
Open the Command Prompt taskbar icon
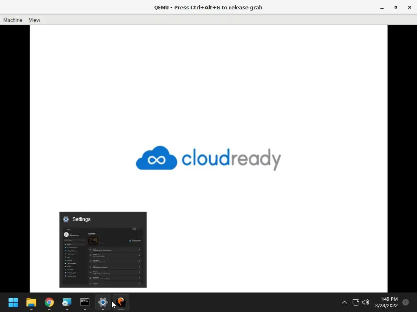click(85, 302)
